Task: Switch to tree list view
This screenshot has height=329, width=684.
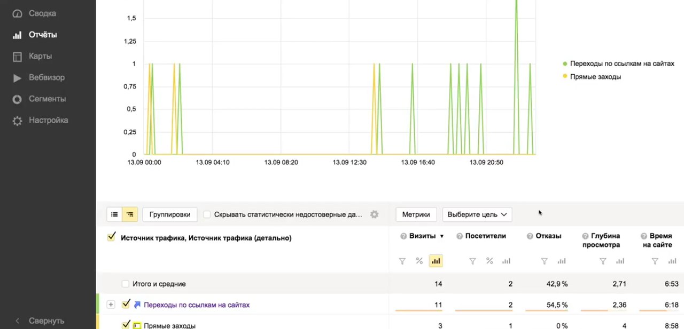Action: [130, 214]
